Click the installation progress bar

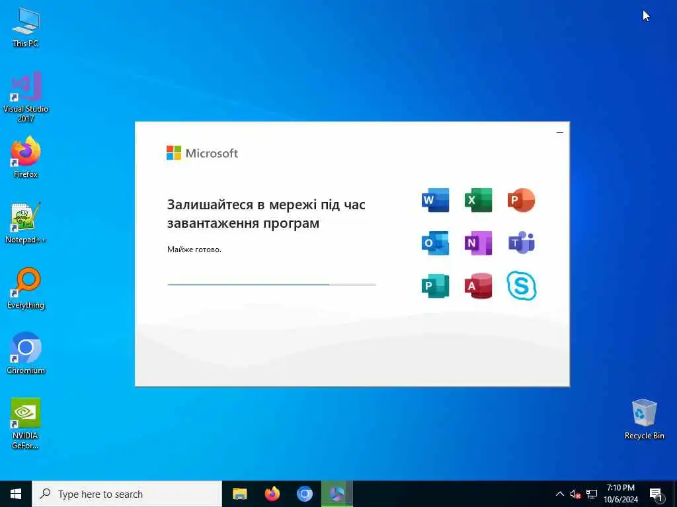[272, 285]
